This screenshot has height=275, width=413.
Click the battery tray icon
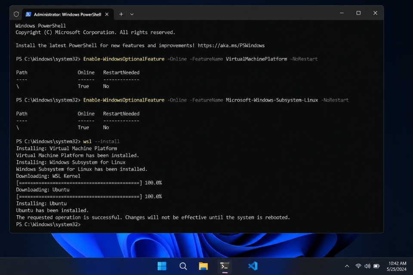click(377, 266)
